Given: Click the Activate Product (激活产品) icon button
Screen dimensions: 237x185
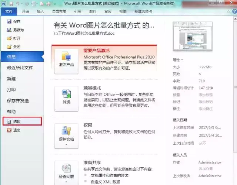Looking at the screenshot, I should (66, 61).
